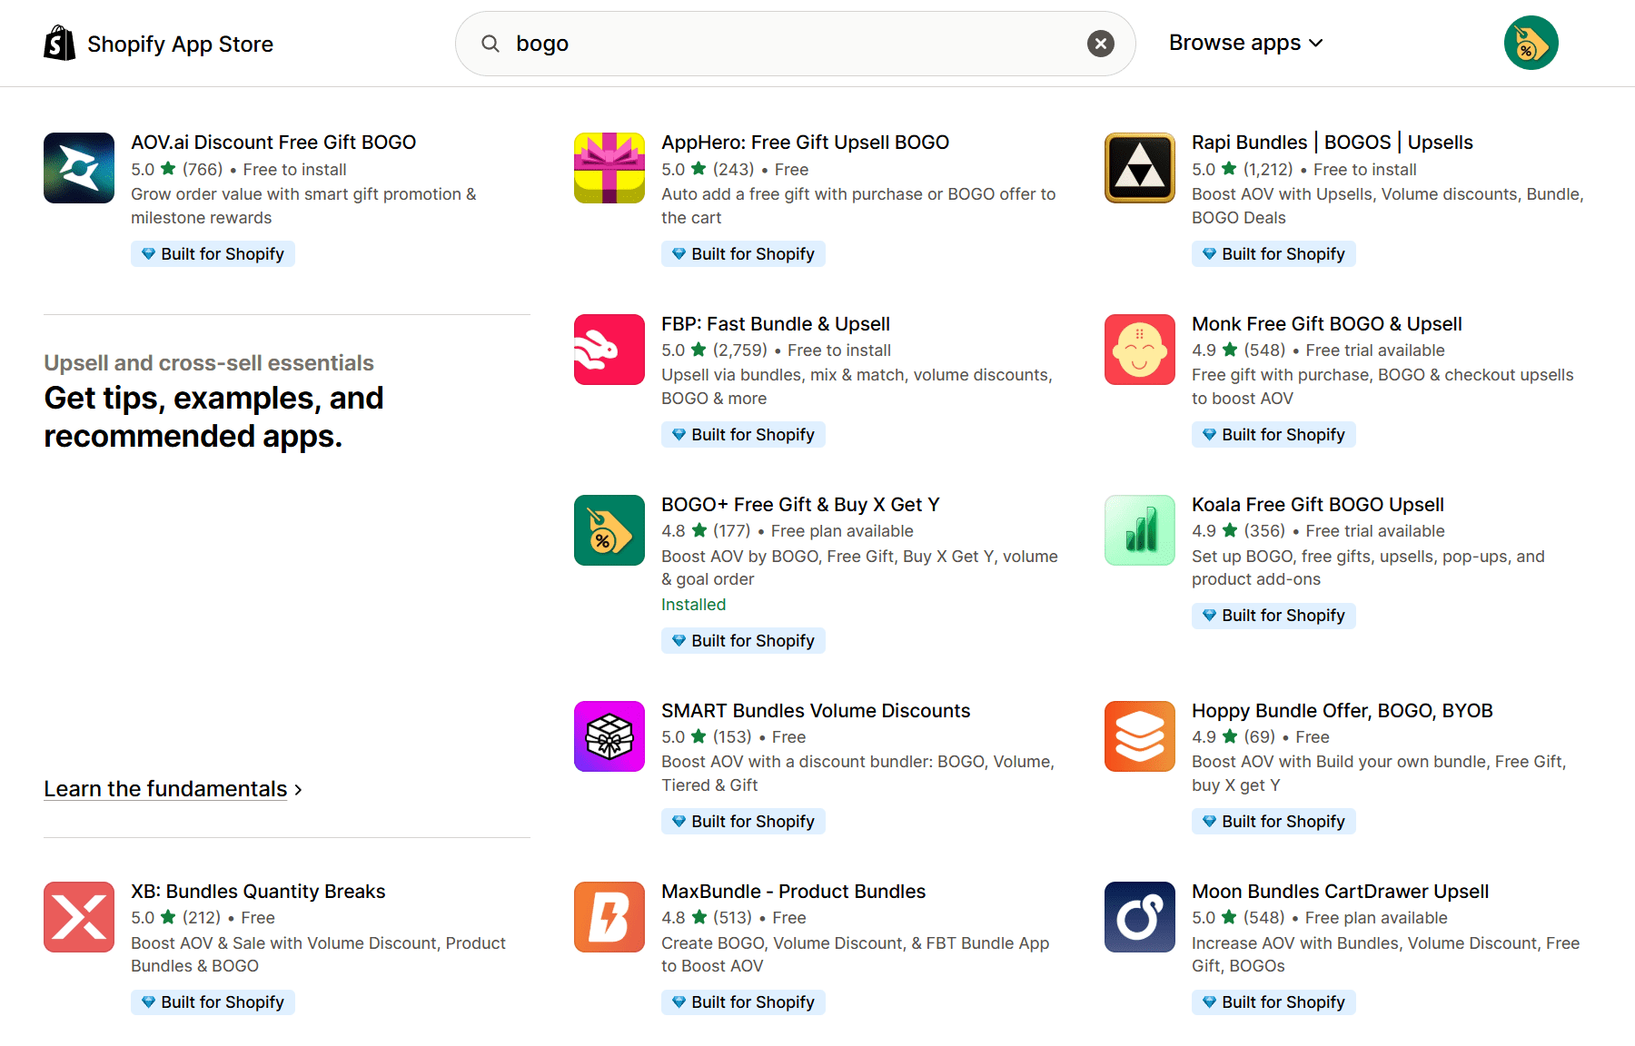Click Built for Shopify badge under Rapi Bundles
Screen dimensions: 1635x1046
[x=1273, y=254]
